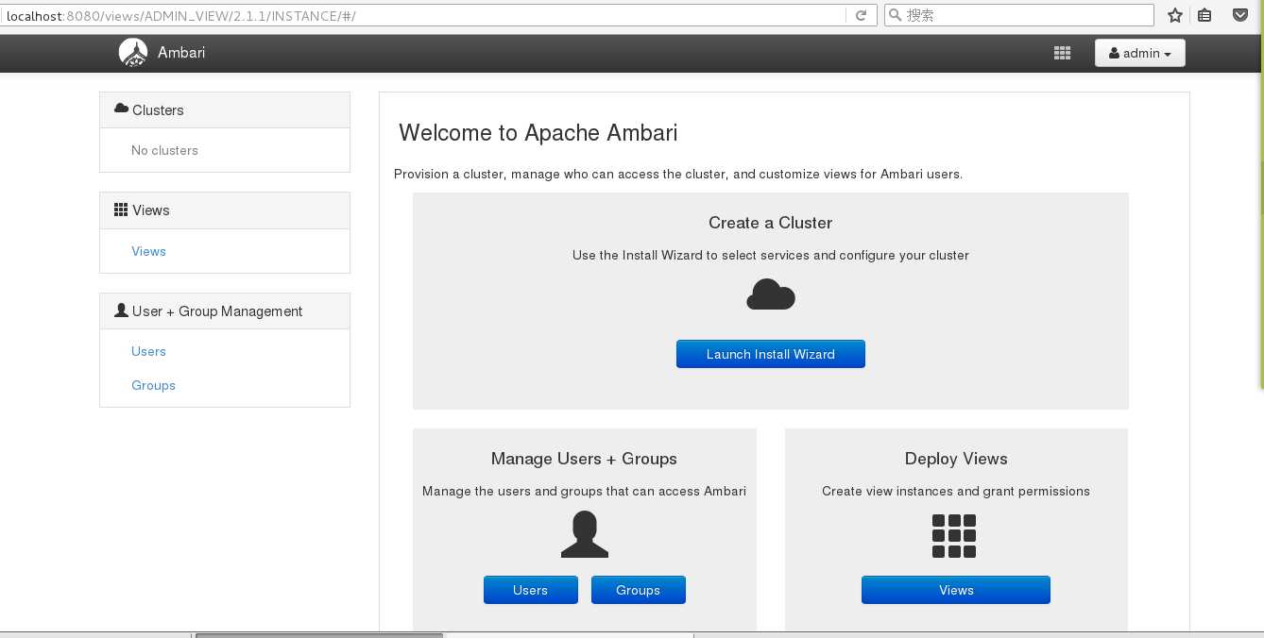
Task: Click the "Create a Cluster" heading
Action: (x=771, y=223)
